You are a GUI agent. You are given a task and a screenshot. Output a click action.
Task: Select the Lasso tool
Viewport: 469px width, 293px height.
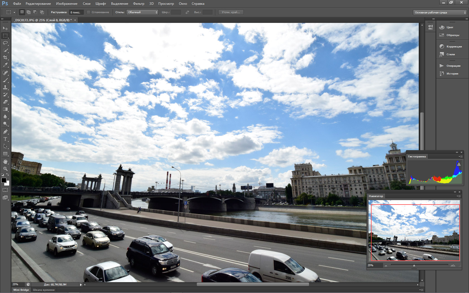click(x=5, y=43)
